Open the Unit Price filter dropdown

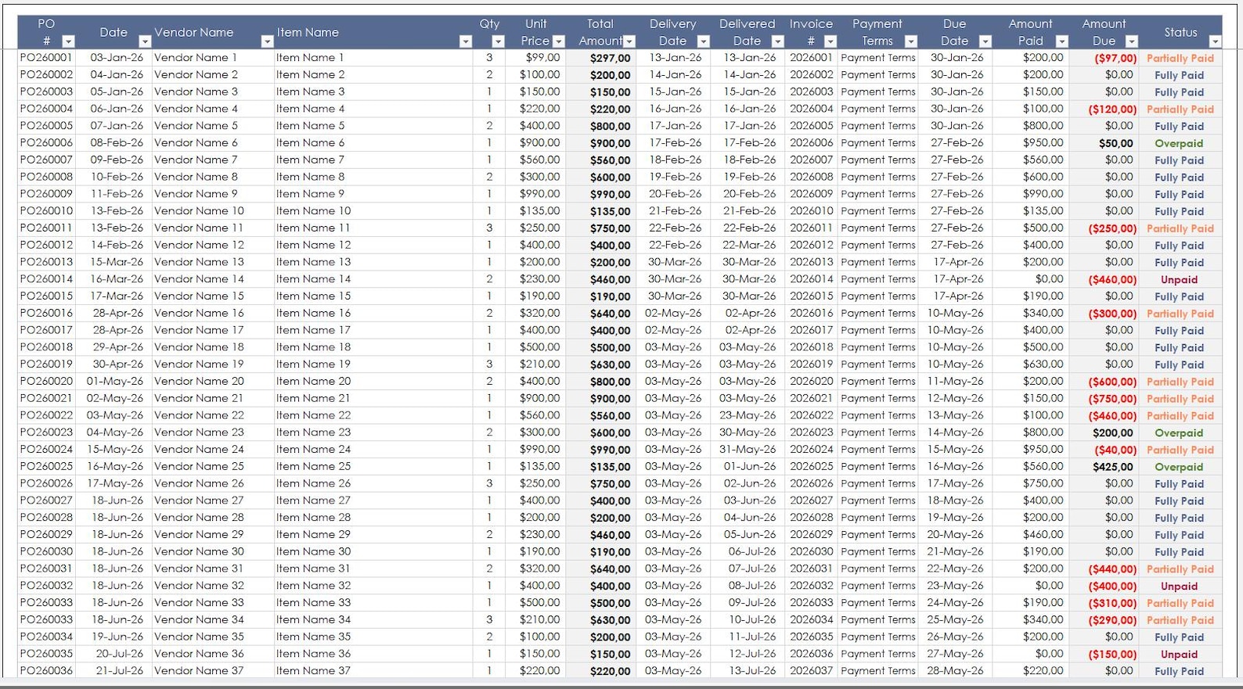(x=559, y=41)
